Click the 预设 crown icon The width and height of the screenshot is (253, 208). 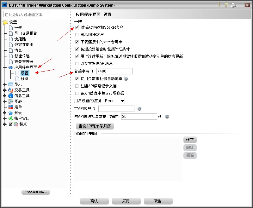(11, 113)
